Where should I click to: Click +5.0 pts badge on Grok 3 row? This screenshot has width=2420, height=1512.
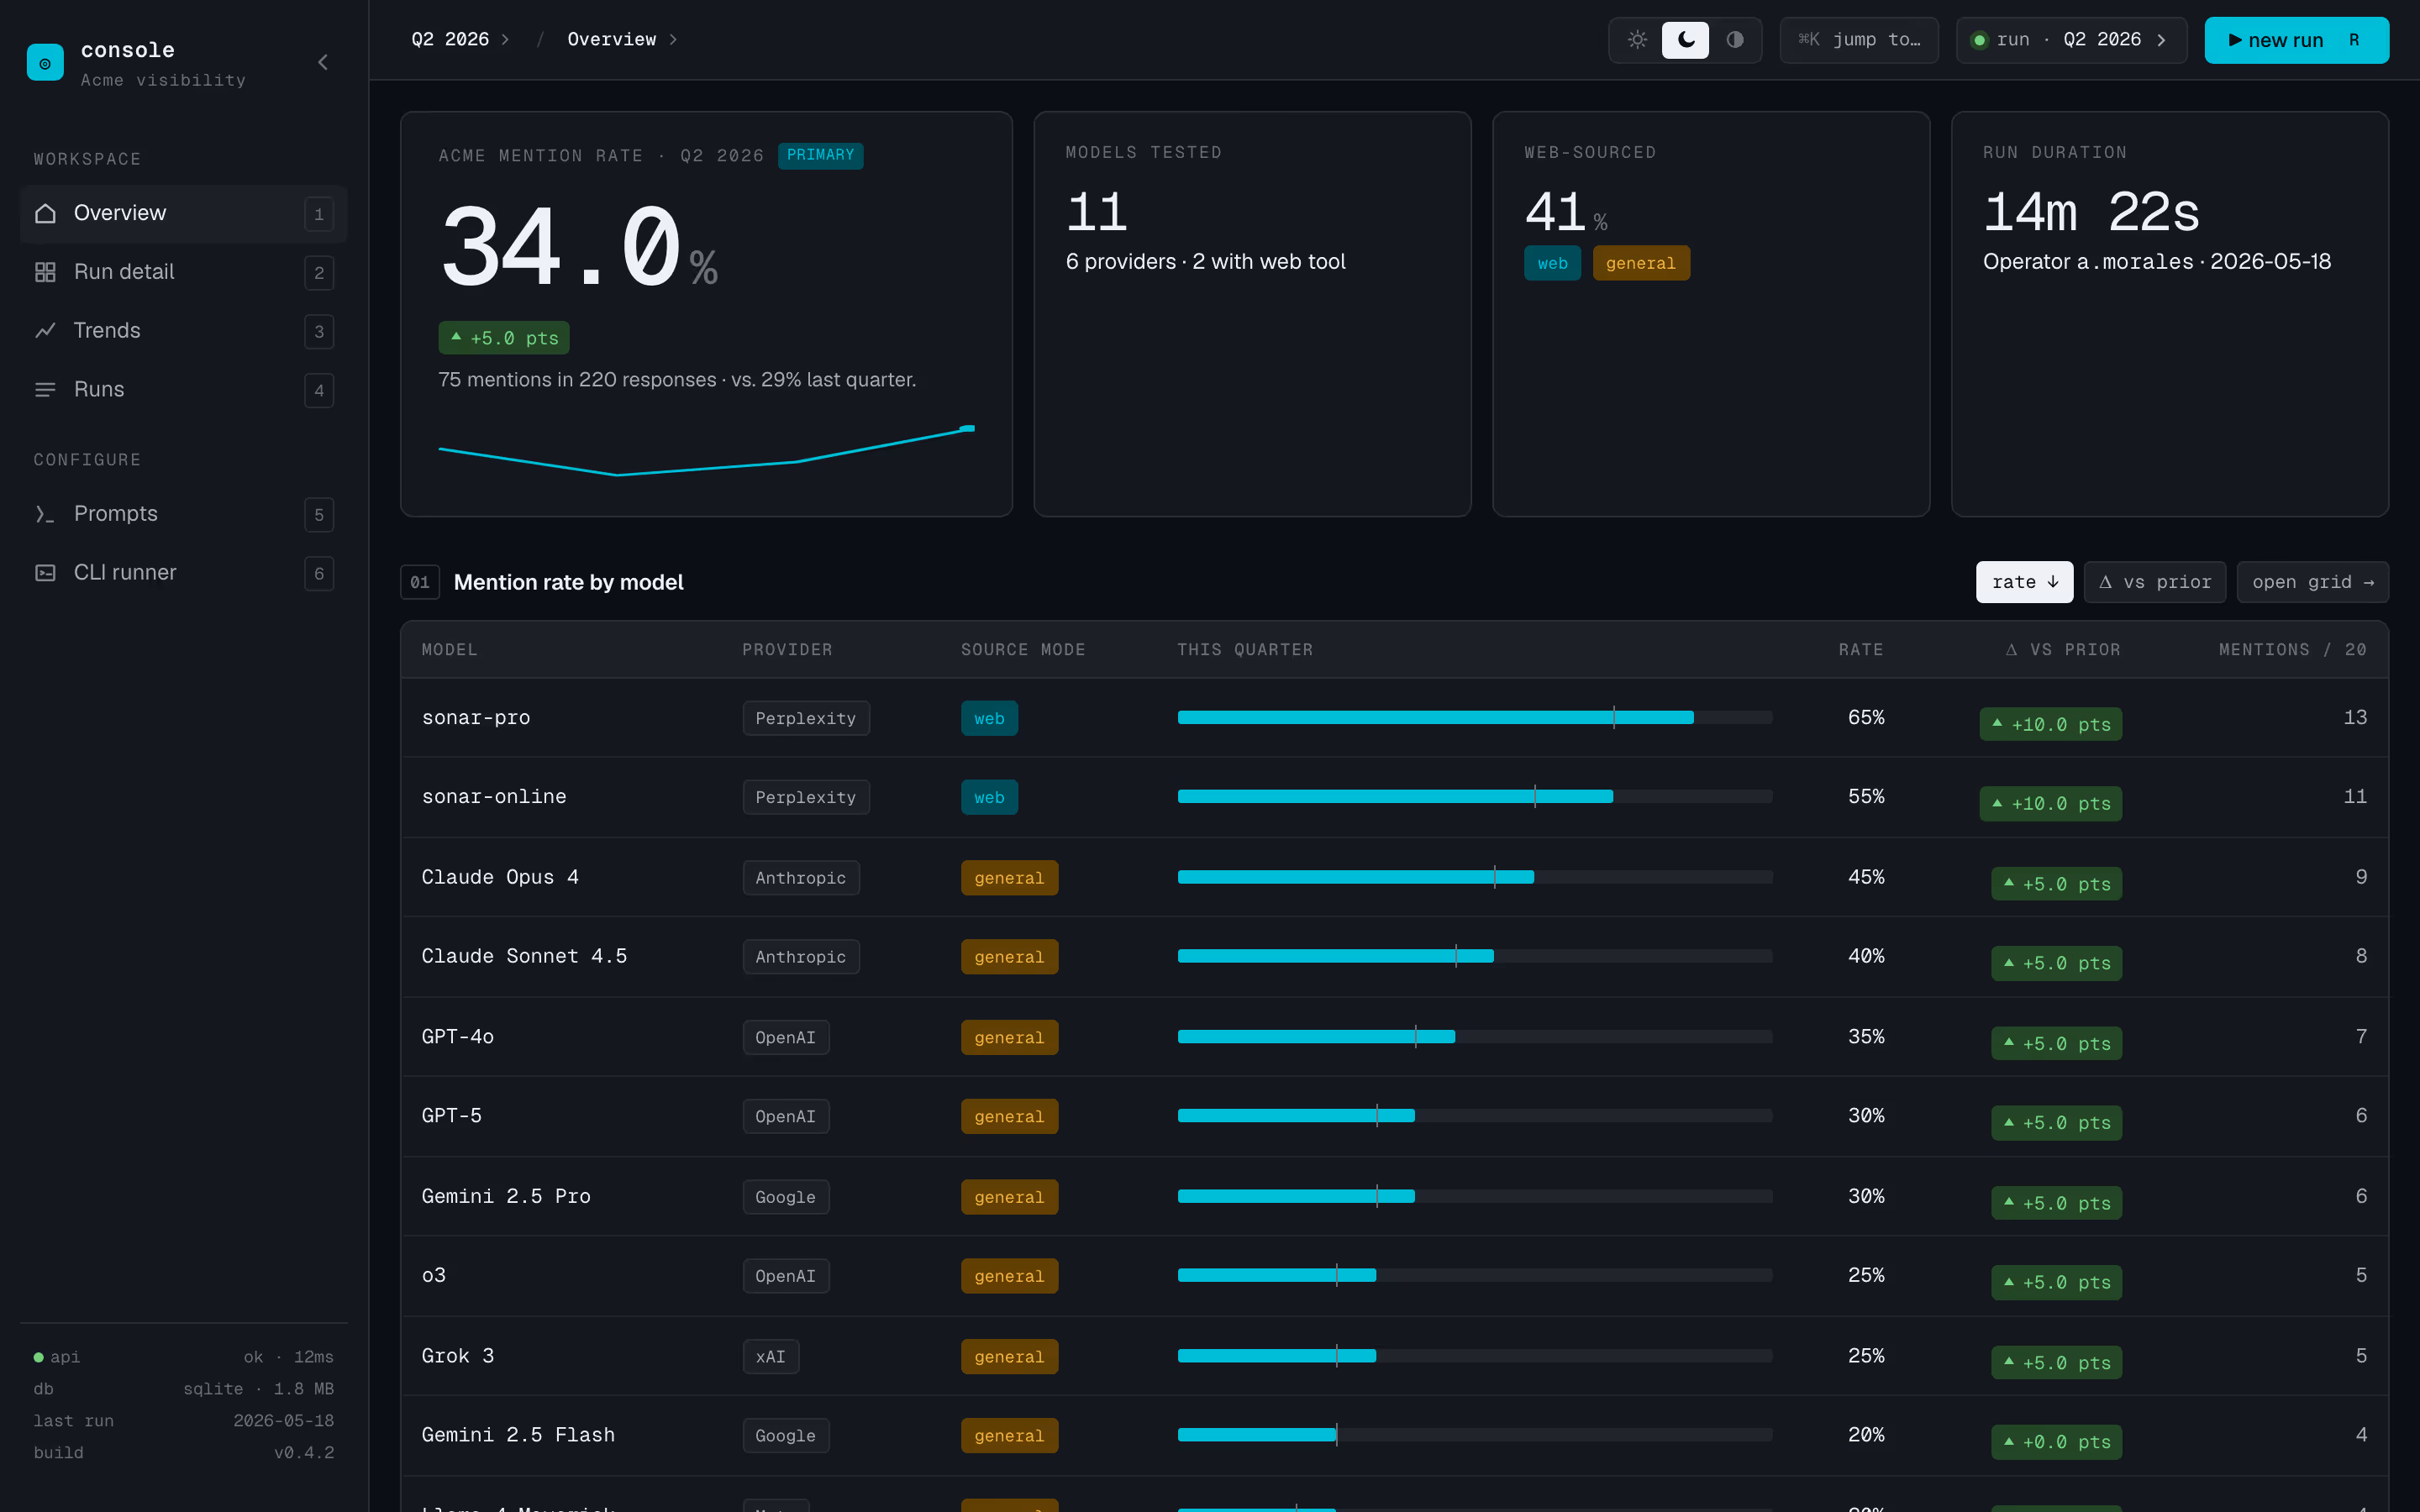click(2056, 1362)
